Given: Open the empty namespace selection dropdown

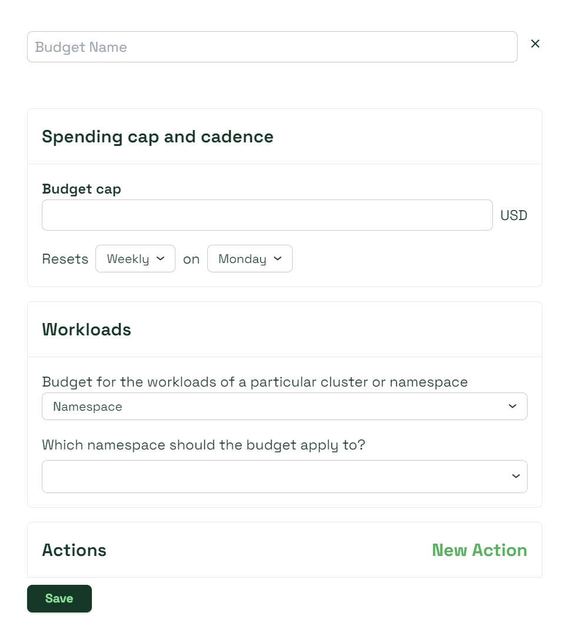Looking at the screenshot, I should (x=284, y=476).
